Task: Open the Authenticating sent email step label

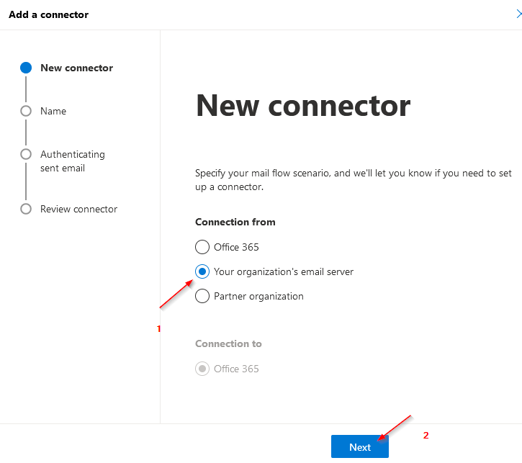Action: [73, 161]
